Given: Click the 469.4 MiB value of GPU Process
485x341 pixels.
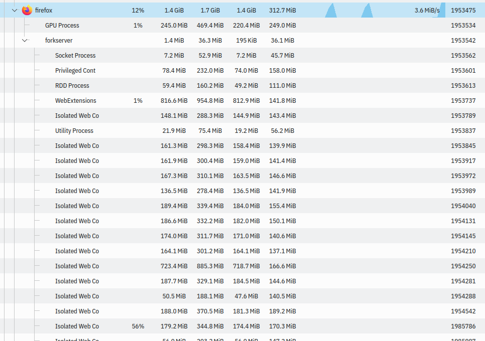Looking at the screenshot, I should pyautogui.click(x=210, y=26).
